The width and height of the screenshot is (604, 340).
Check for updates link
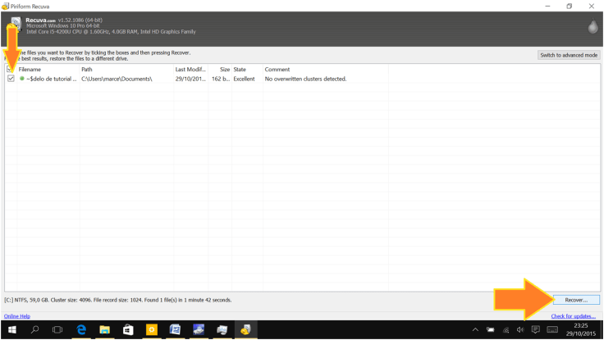[573, 316]
